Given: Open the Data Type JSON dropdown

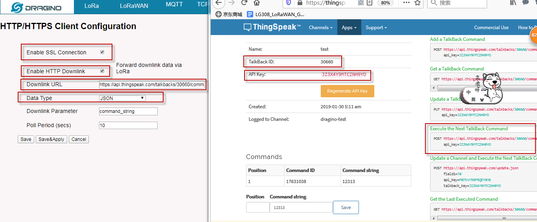Looking at the screenshot, I should 122,98.
